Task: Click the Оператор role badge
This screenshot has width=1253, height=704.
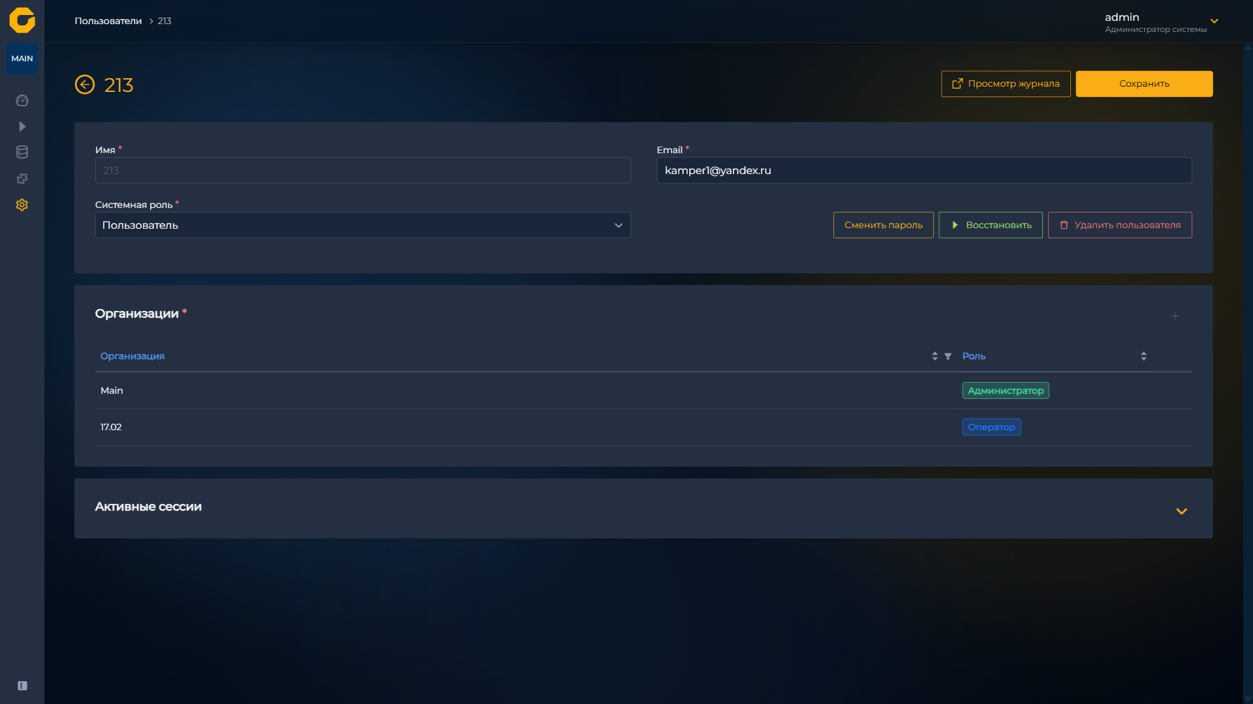Action: point(991,427)
